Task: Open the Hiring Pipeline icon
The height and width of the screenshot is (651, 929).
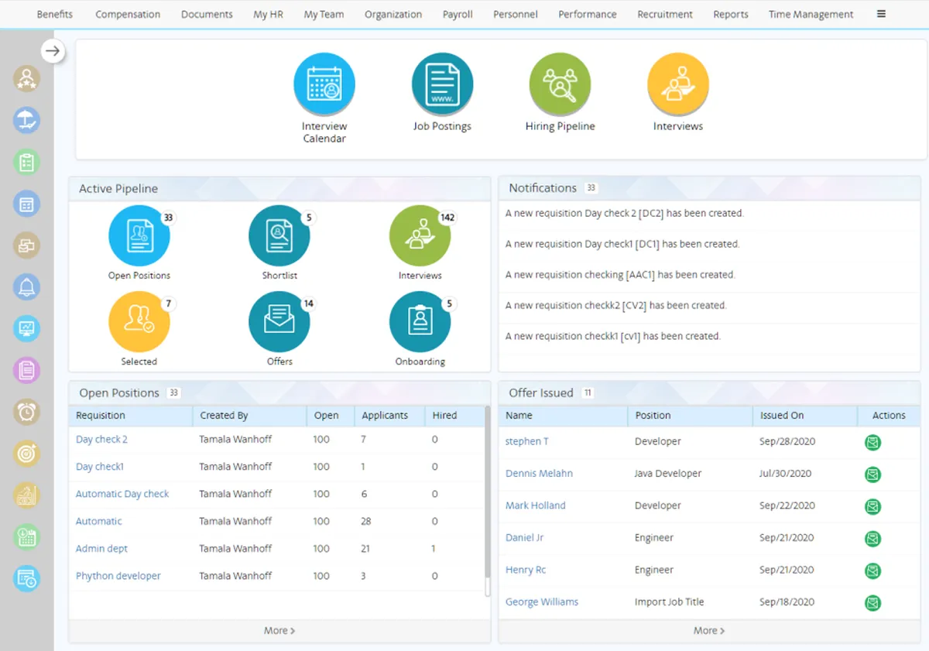Action: (x=560, y=84)
